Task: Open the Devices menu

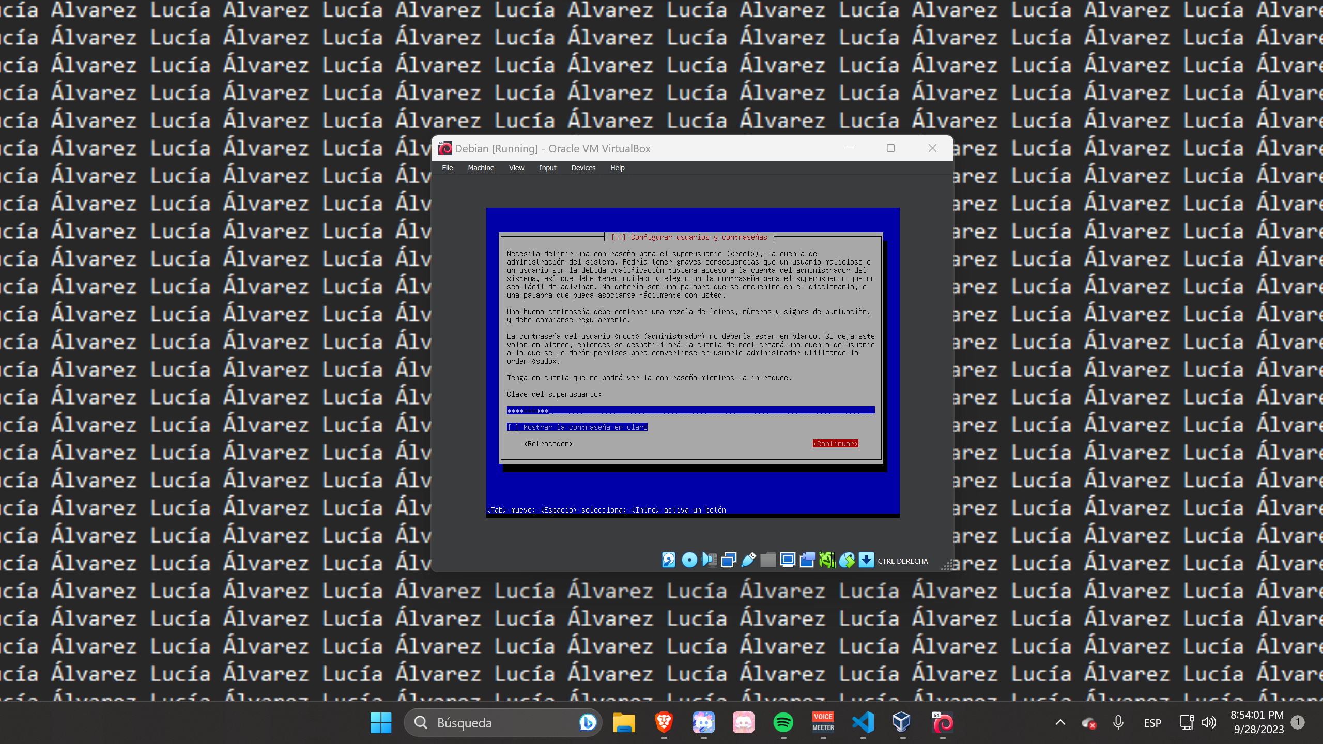Action: click(583, 167)
